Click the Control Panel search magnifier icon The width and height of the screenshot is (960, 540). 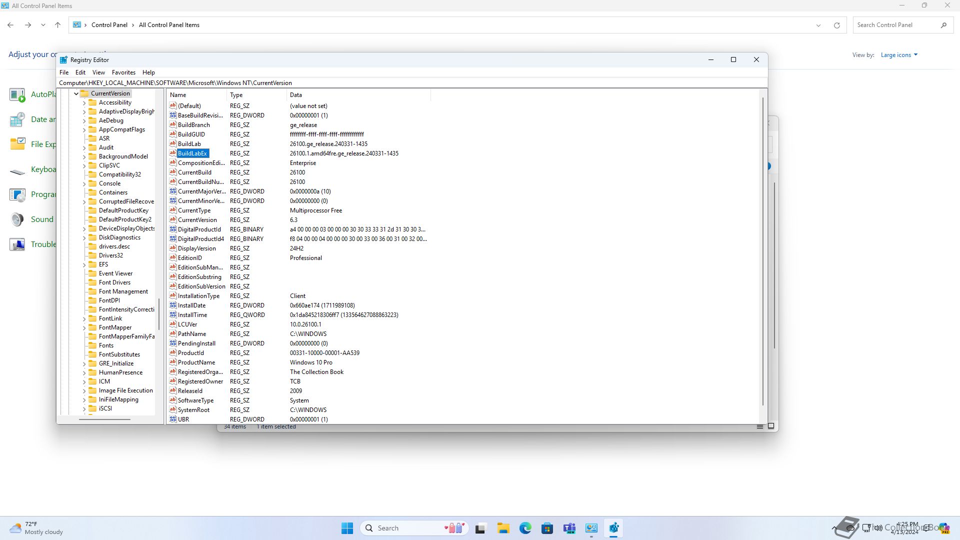[x=943, y=25]
